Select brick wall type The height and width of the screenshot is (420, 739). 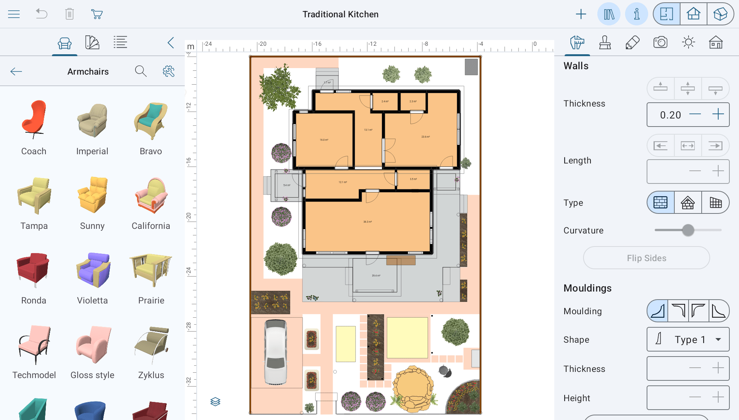coord(660,202)
